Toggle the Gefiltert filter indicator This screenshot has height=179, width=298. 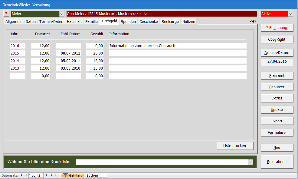[x=73, y=175]
